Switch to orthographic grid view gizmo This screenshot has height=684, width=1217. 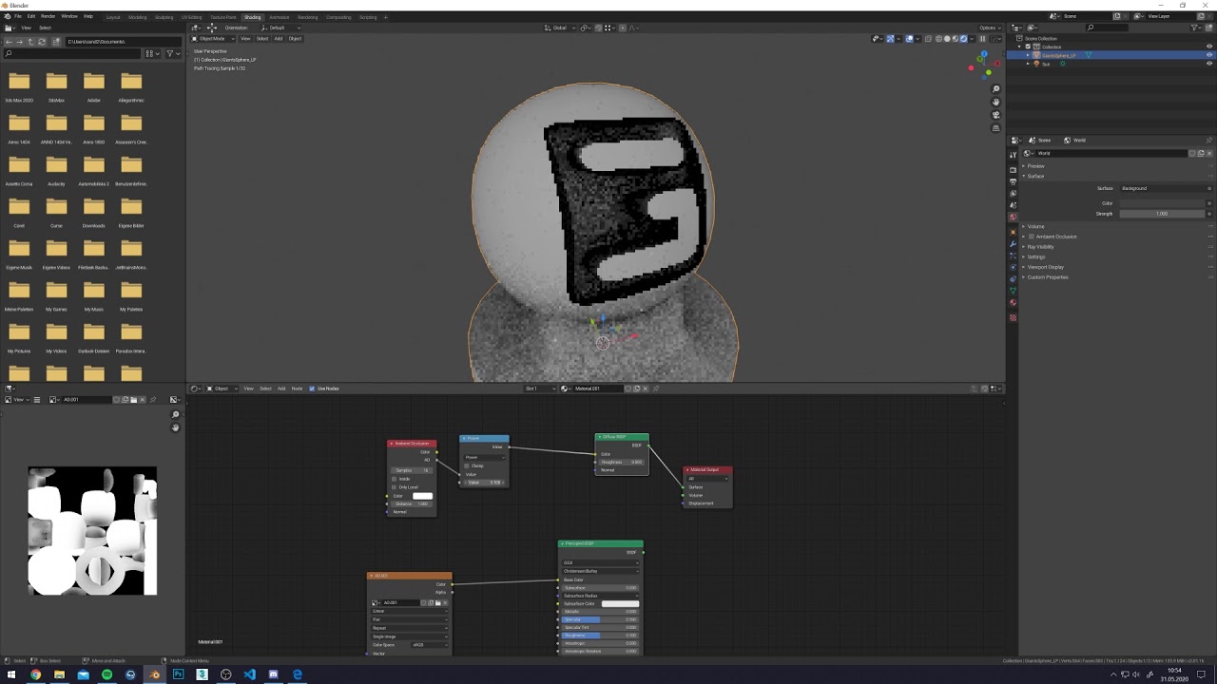(995, 128)
